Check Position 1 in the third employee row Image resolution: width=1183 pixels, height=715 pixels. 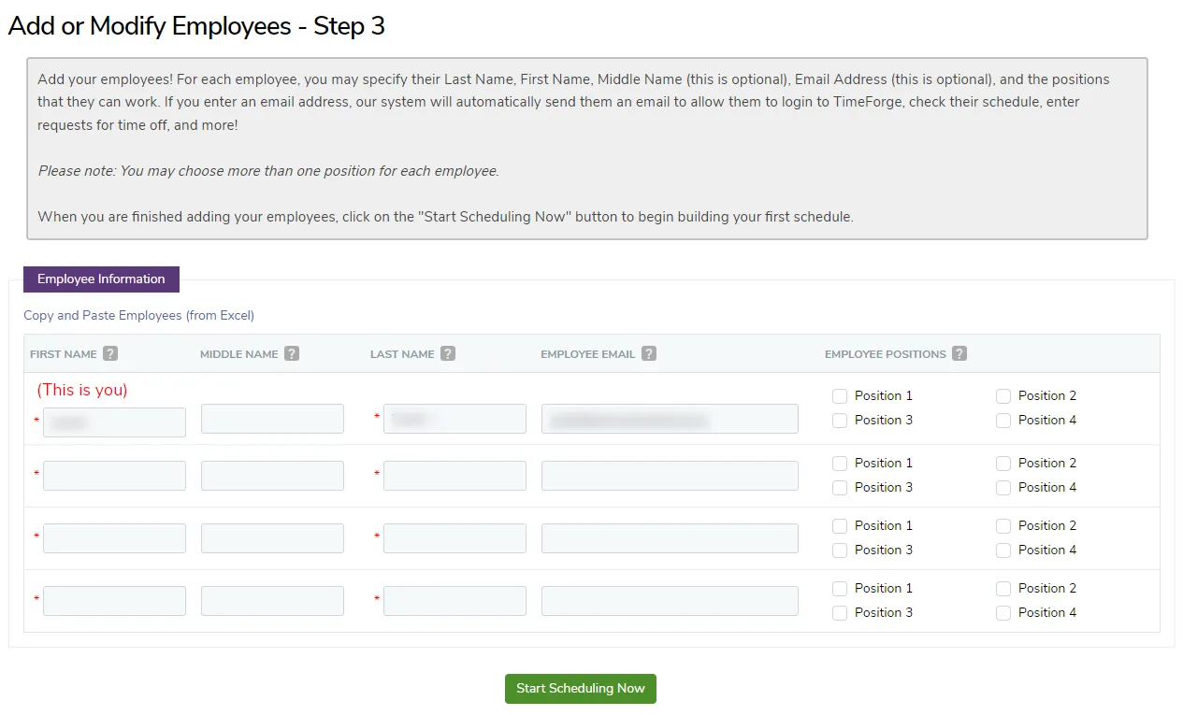point(840,526)
